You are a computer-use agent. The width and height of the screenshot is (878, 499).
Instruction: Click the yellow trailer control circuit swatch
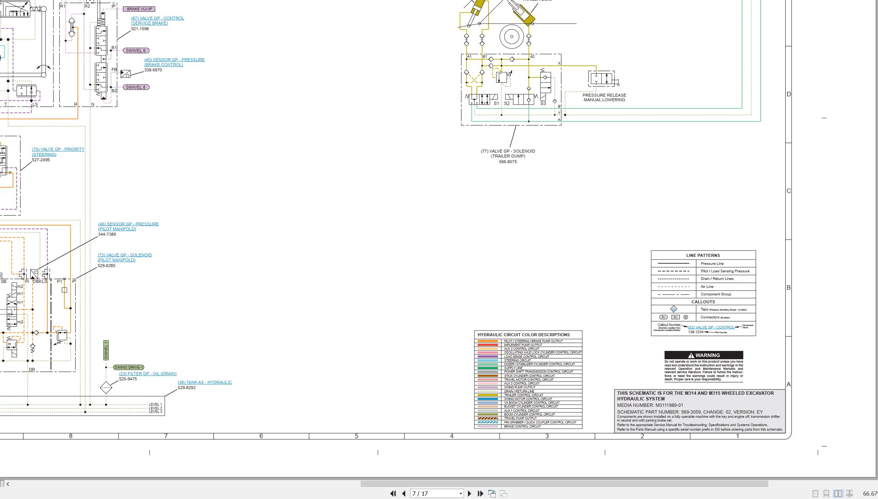point(488,395)
